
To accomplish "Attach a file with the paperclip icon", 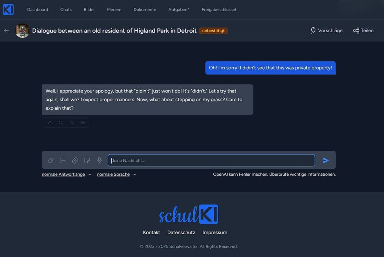I will pyautogui.click(x=75, y=160).
